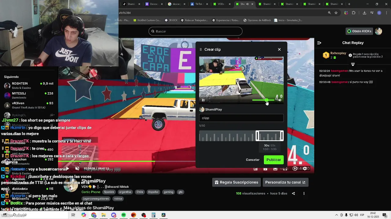Open Spotify from the taskbar
This screenshot has height=219, width=391.
coord(123,215)
